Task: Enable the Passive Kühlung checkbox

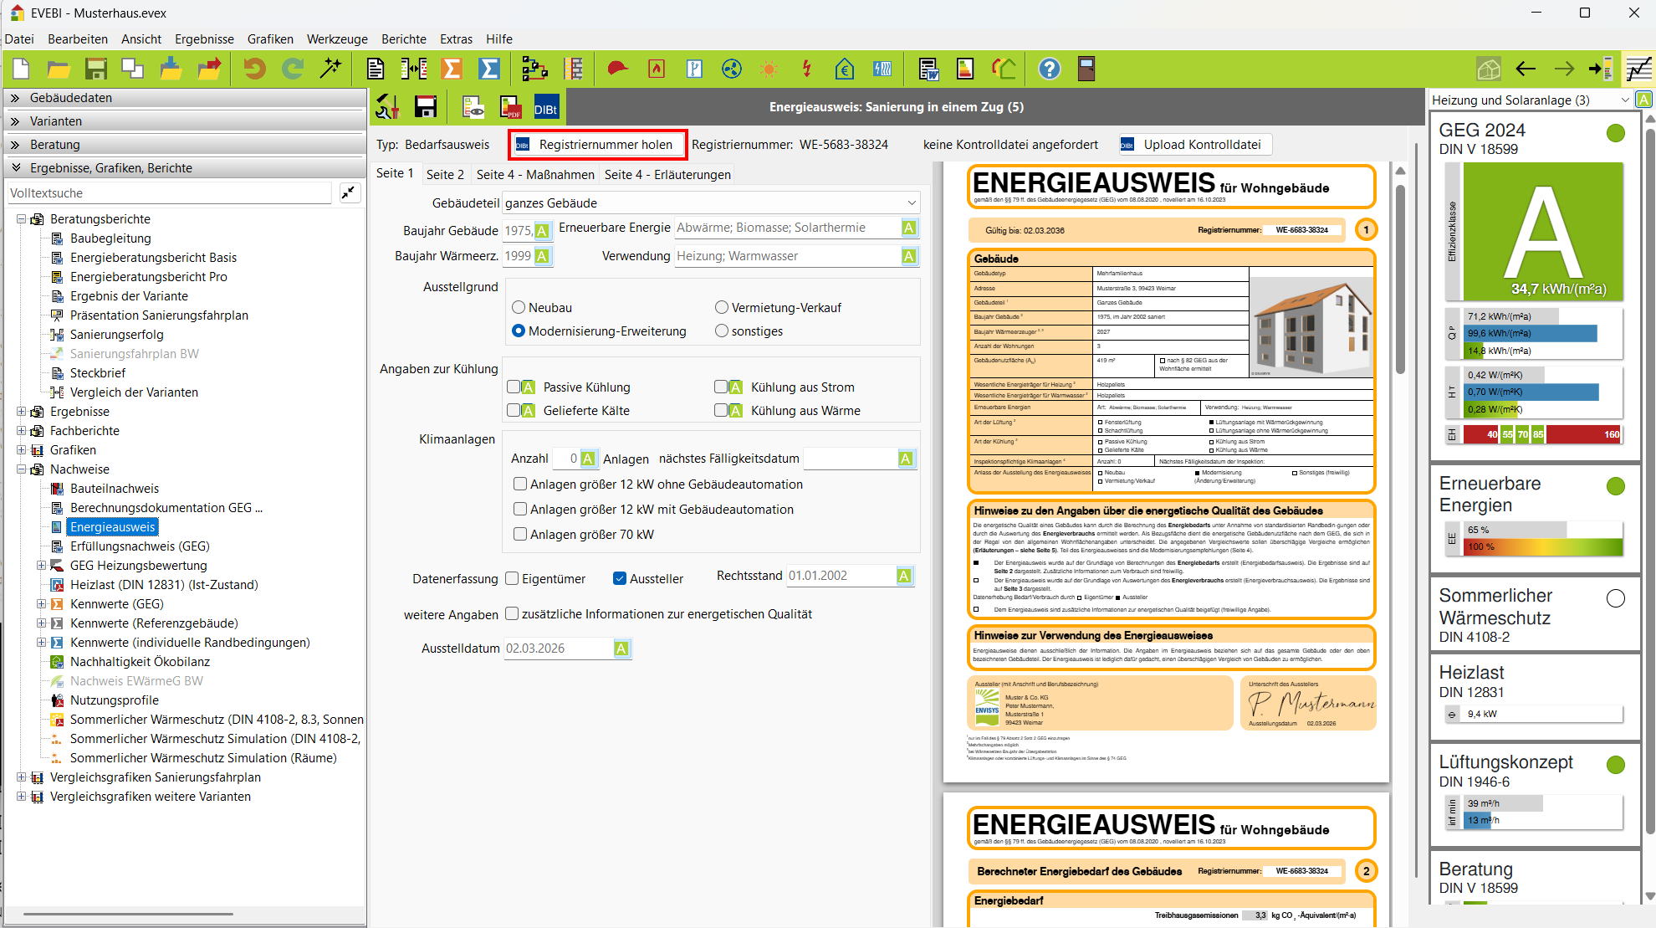Action: (514, 387)
